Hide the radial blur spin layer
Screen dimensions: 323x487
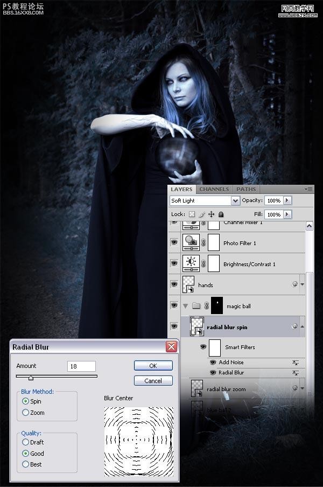pyautogui.click(x=174, y=326)
